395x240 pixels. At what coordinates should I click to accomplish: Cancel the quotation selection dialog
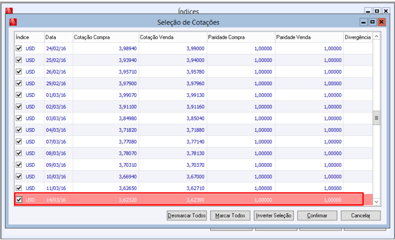tap(361, 216)
